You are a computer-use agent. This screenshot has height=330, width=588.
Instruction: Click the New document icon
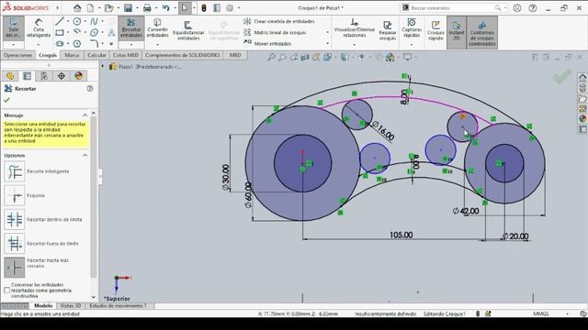[x=90, y=8]
